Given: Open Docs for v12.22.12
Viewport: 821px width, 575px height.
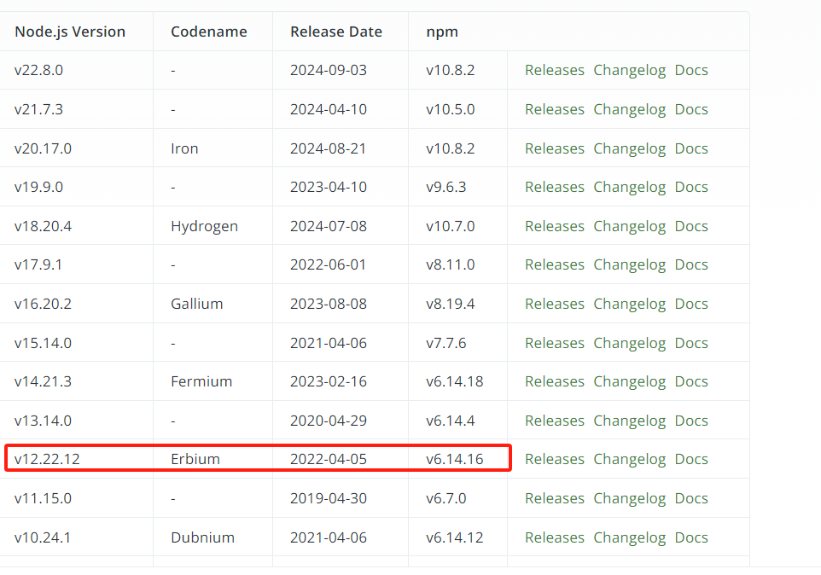Looking at the screenshot, I should (691, 459).
